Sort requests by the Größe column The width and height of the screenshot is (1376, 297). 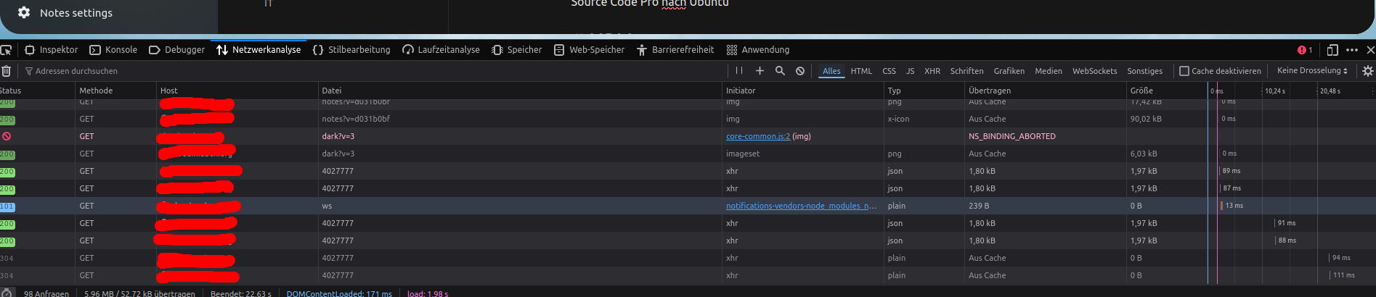(x=1141, y=91)
